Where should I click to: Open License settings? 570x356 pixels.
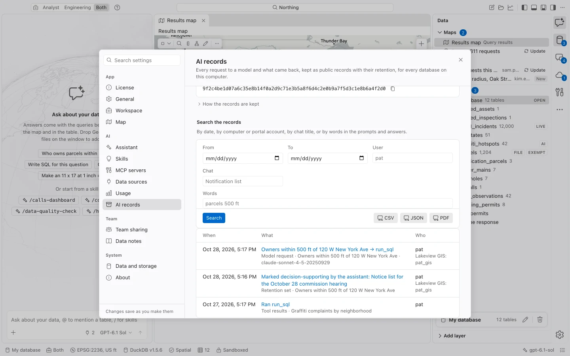142,88
